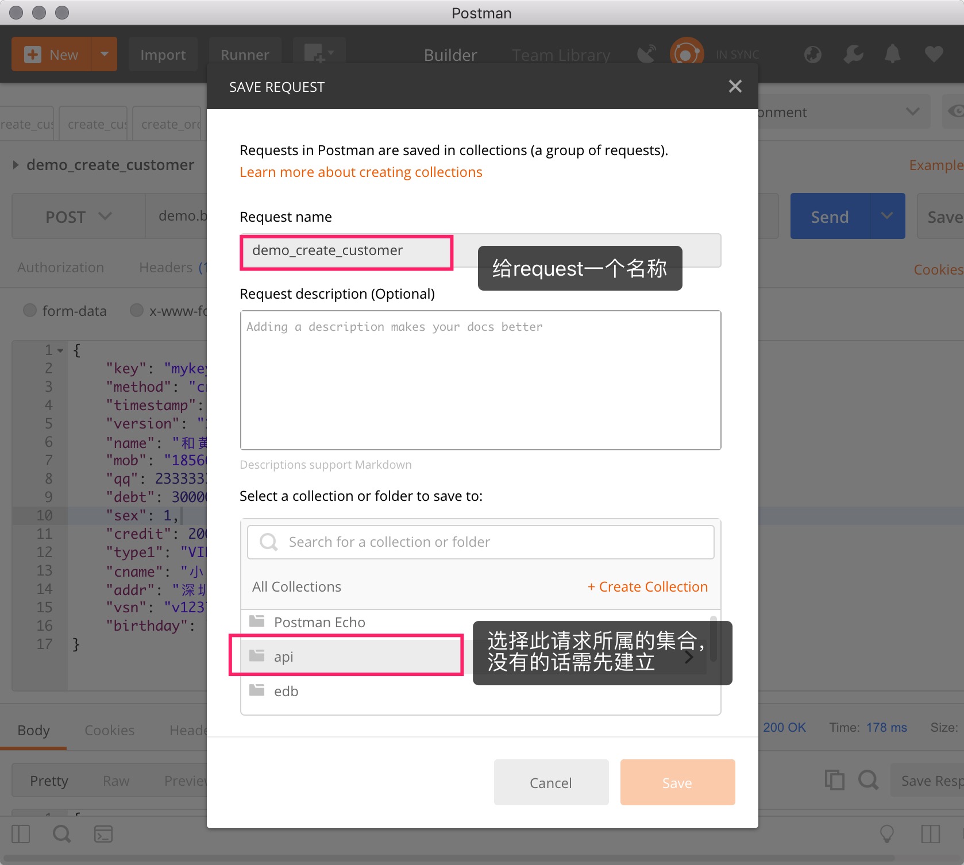
Task: Open the notifications bell icon
Action: (892, 55)
